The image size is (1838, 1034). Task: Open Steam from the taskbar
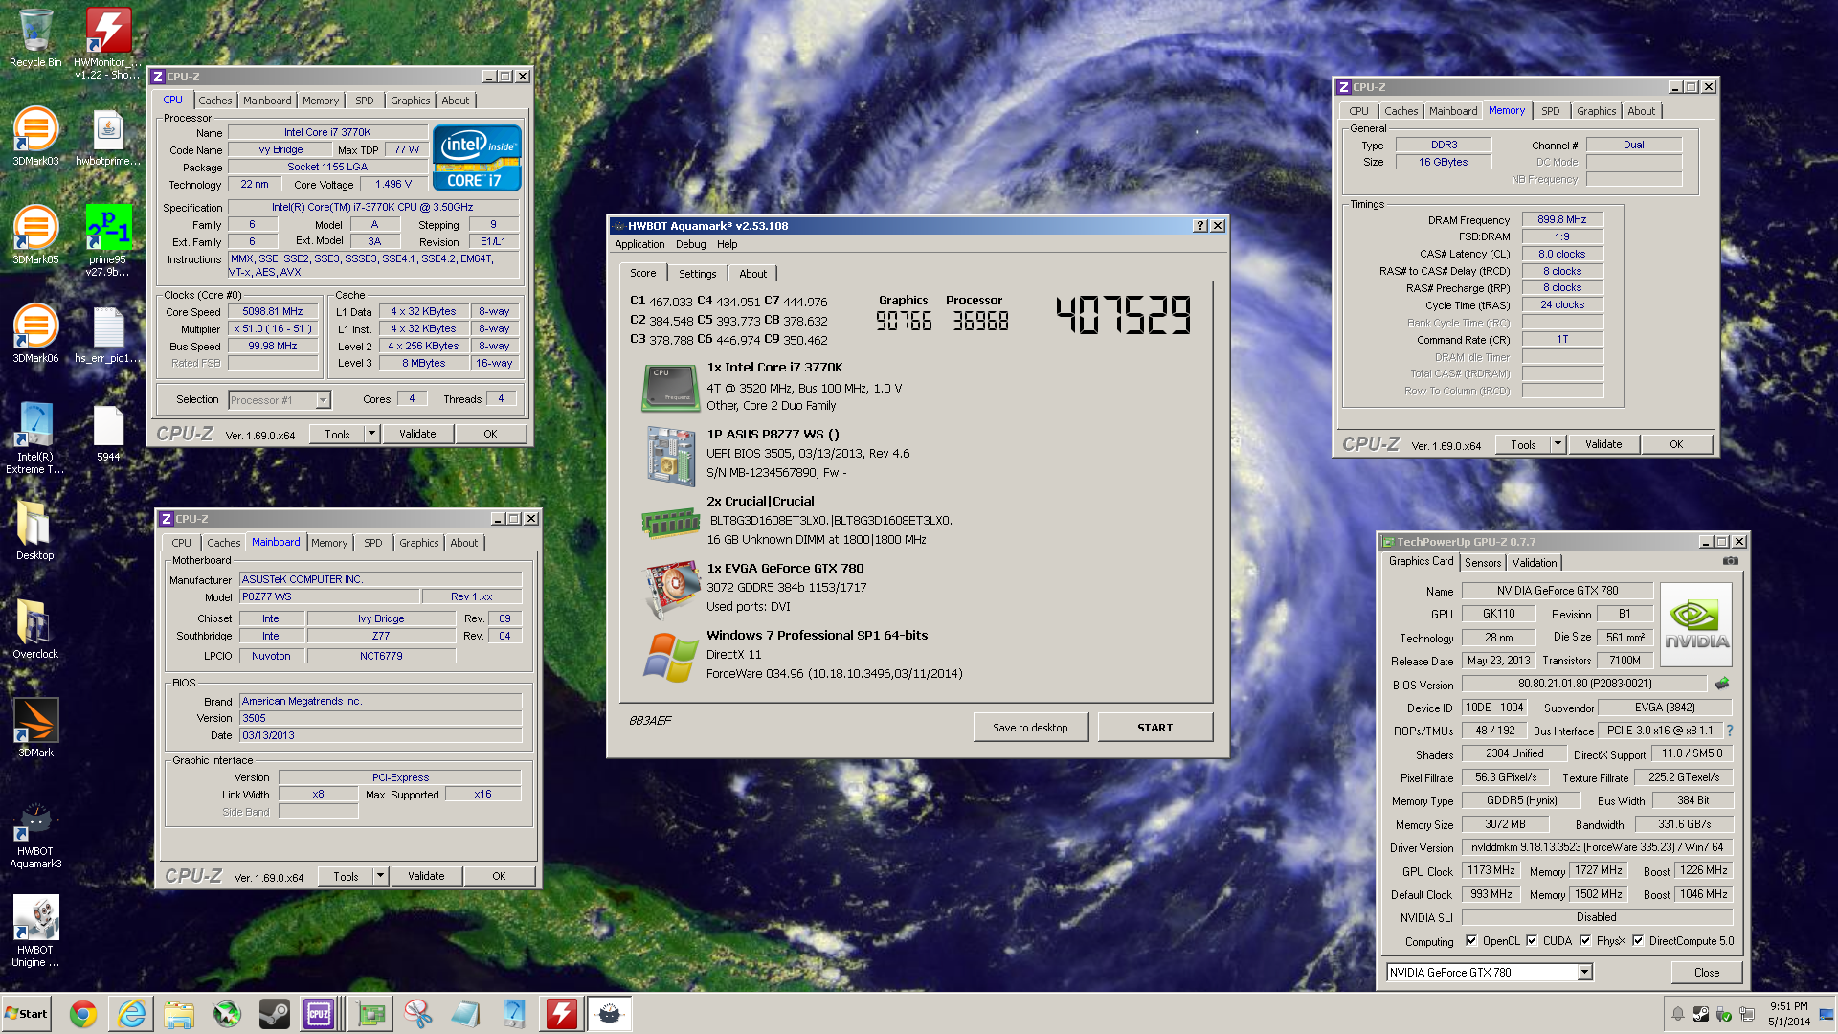275,1014
